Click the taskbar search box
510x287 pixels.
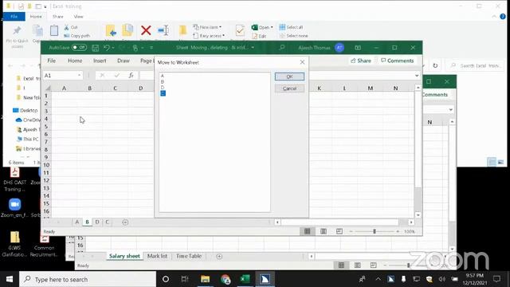point(88,279)
